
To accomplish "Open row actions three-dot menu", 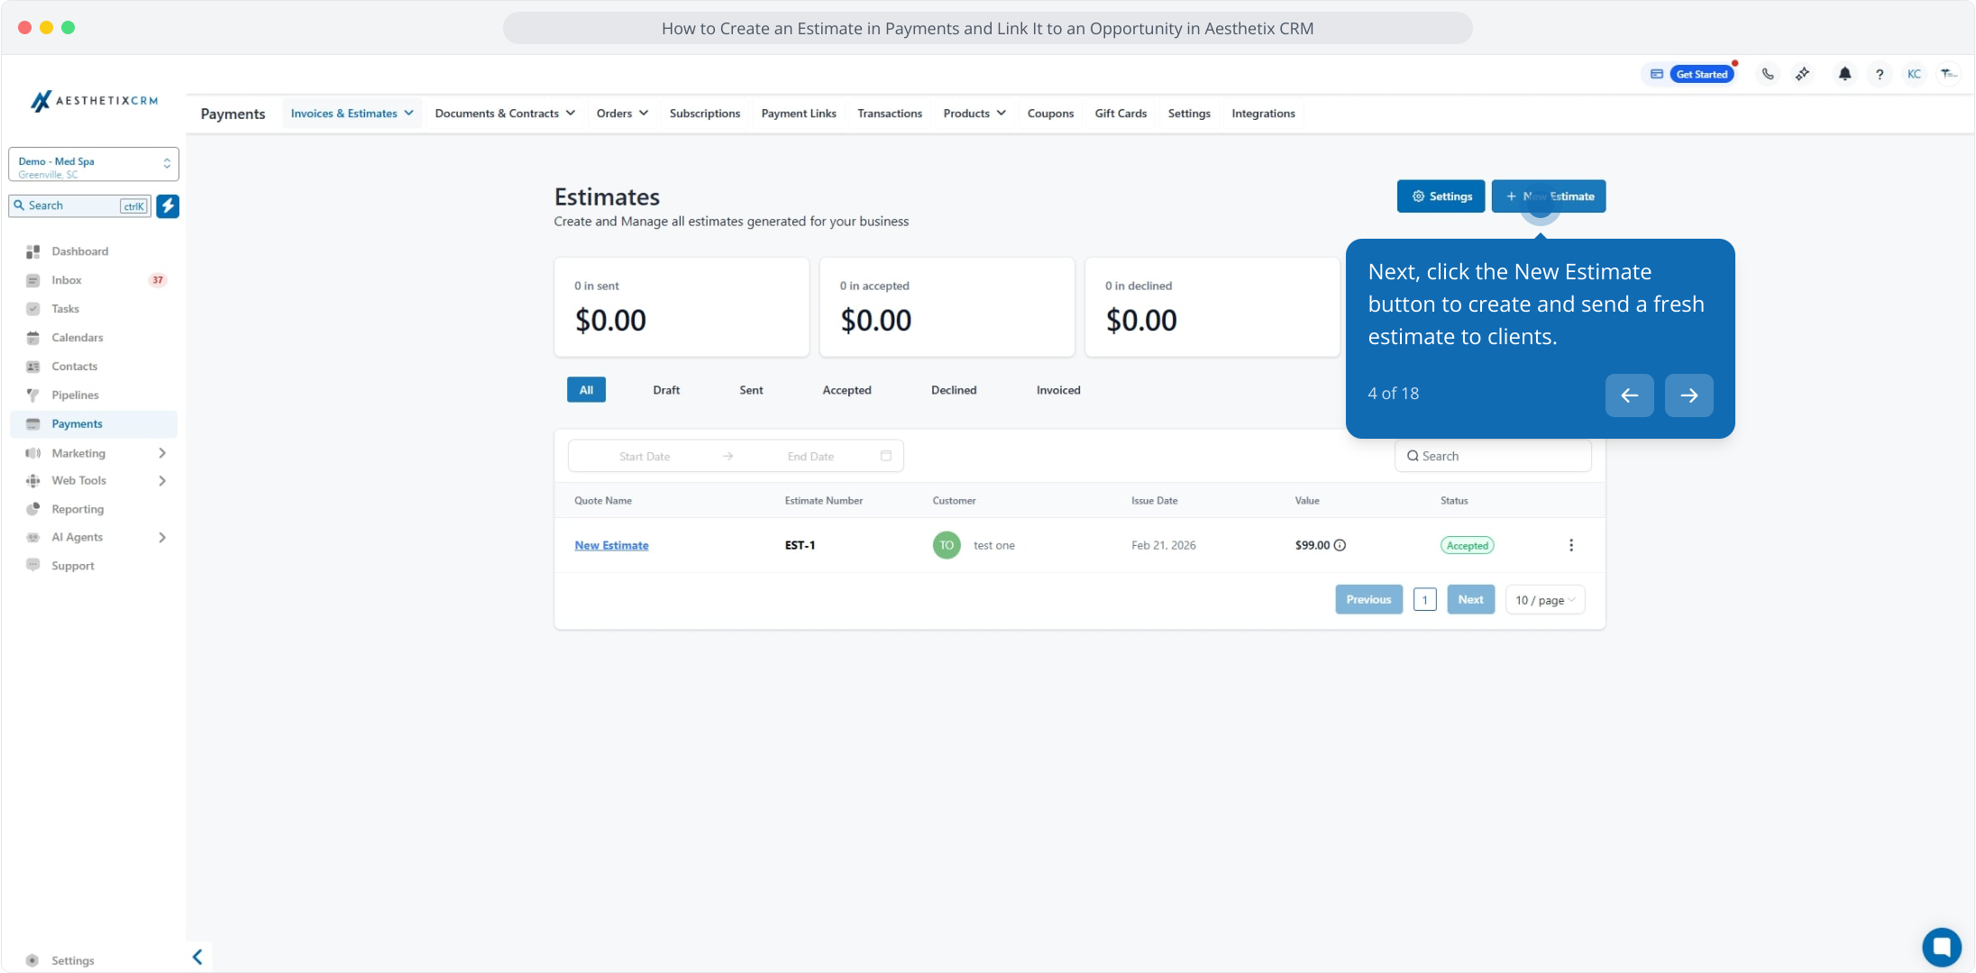I will [x=1571, y=545].
